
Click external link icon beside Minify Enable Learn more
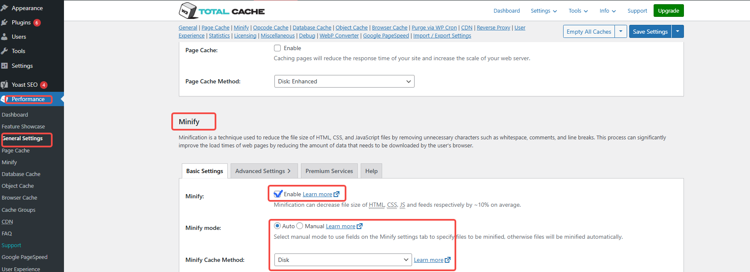pos(336,194)
